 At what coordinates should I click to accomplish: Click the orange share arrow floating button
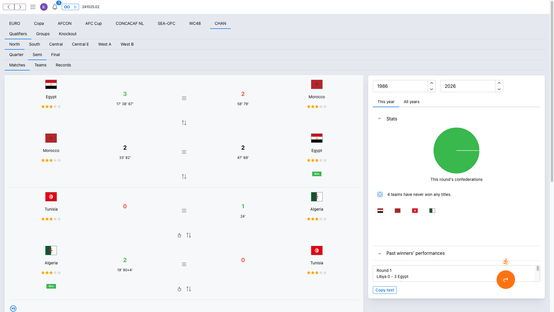(x=506, y=280)
